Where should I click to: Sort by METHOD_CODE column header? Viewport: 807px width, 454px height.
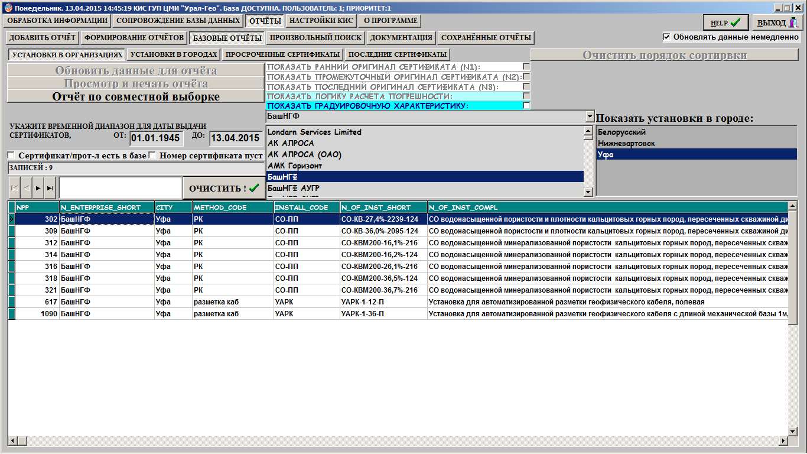[233, 207]
